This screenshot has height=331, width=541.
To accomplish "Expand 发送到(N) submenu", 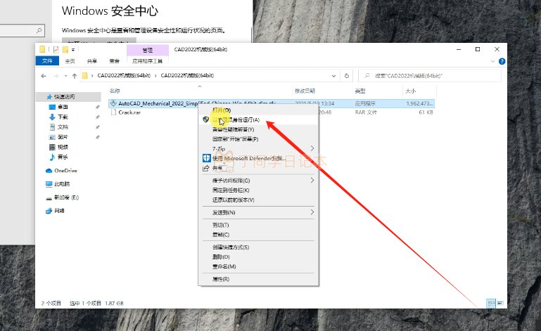I will tap(258, 212).
